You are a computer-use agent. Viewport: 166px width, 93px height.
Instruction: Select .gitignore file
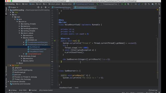[x=18, y=68]
